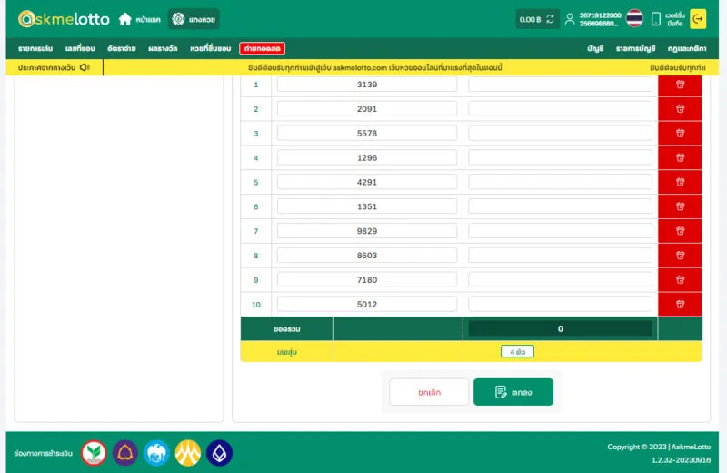Click the Askmelotto logo
The image size is (727, 473).
click(64, 19)
